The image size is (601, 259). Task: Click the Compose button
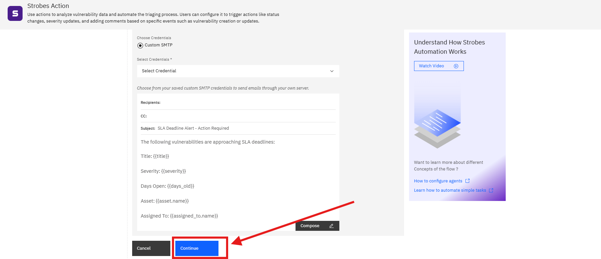317,226
